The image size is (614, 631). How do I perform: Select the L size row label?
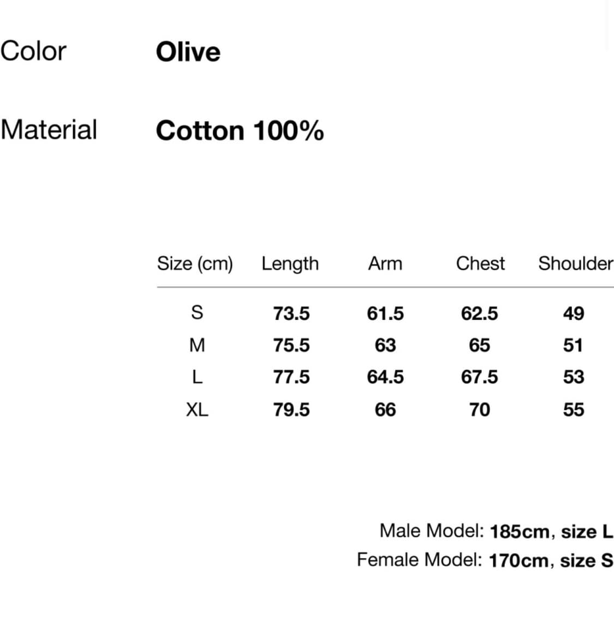(x=197, y=377)
